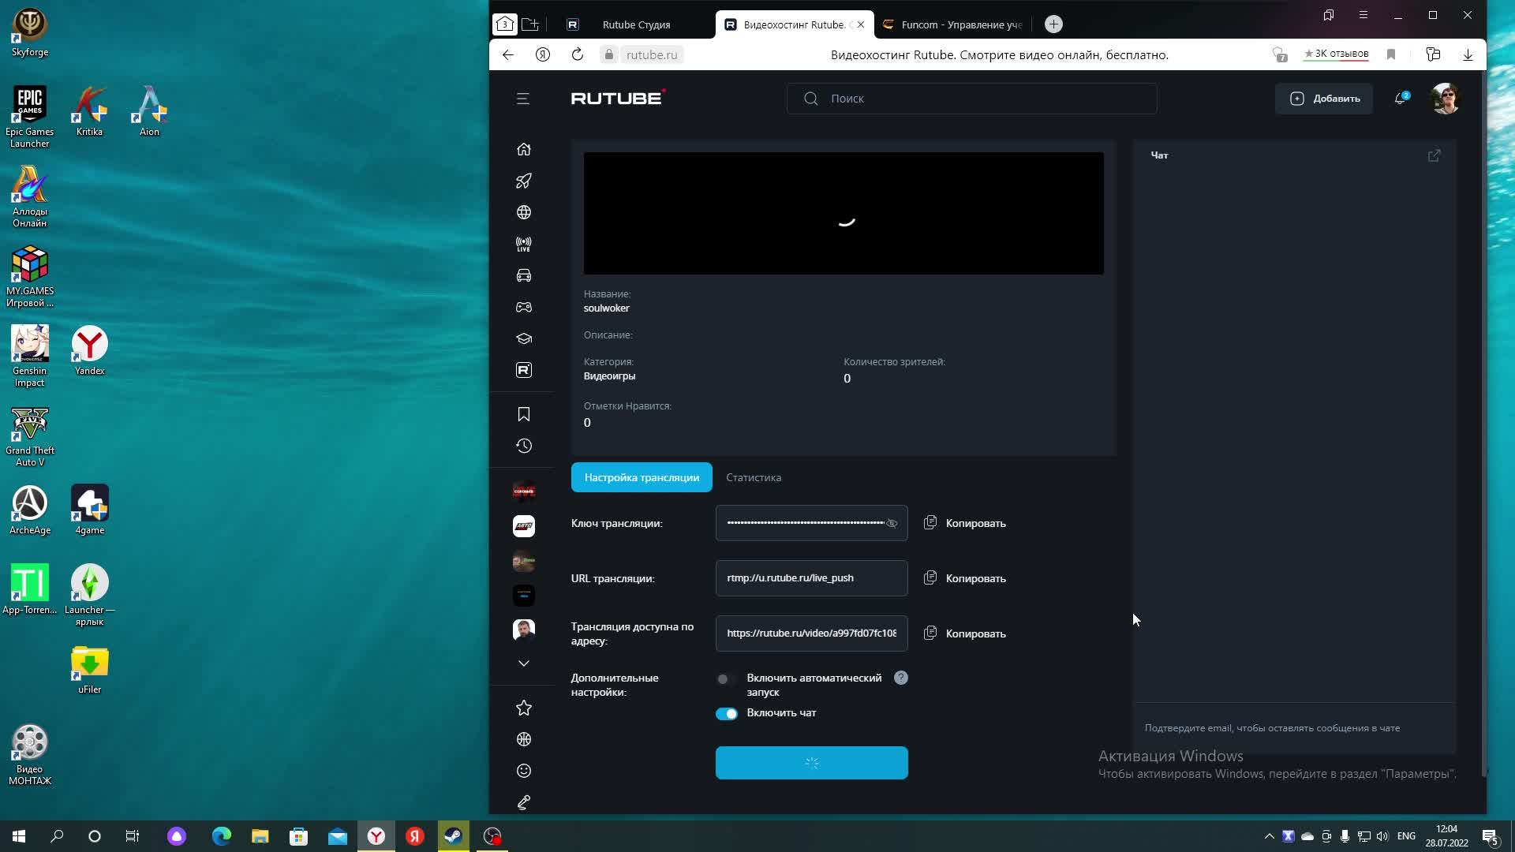1515x852 pixels.
Task: Open the watch history clock icon
Action: (523, 446)
